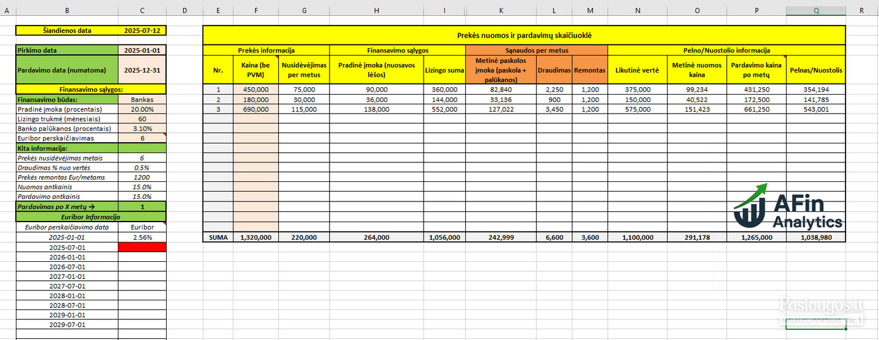879x340 pixels.
Task: Click the Euribor Informacija section header
Action: tap(90, 217)
